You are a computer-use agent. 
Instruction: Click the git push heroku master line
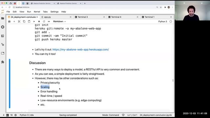pyautogui.click(x=53, y=39)
